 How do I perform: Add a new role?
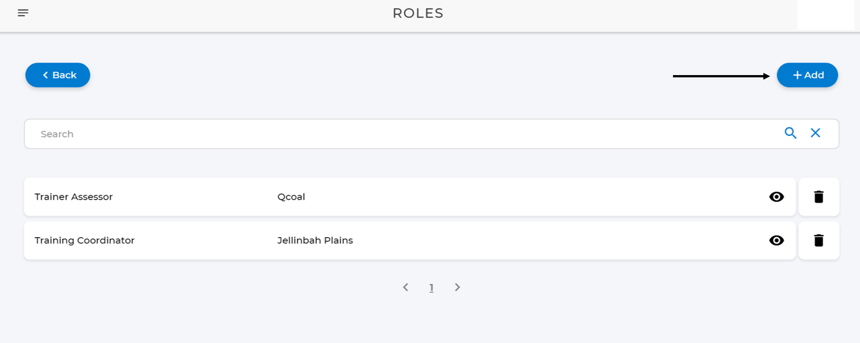pyautogui.click(x=807, y=75)
